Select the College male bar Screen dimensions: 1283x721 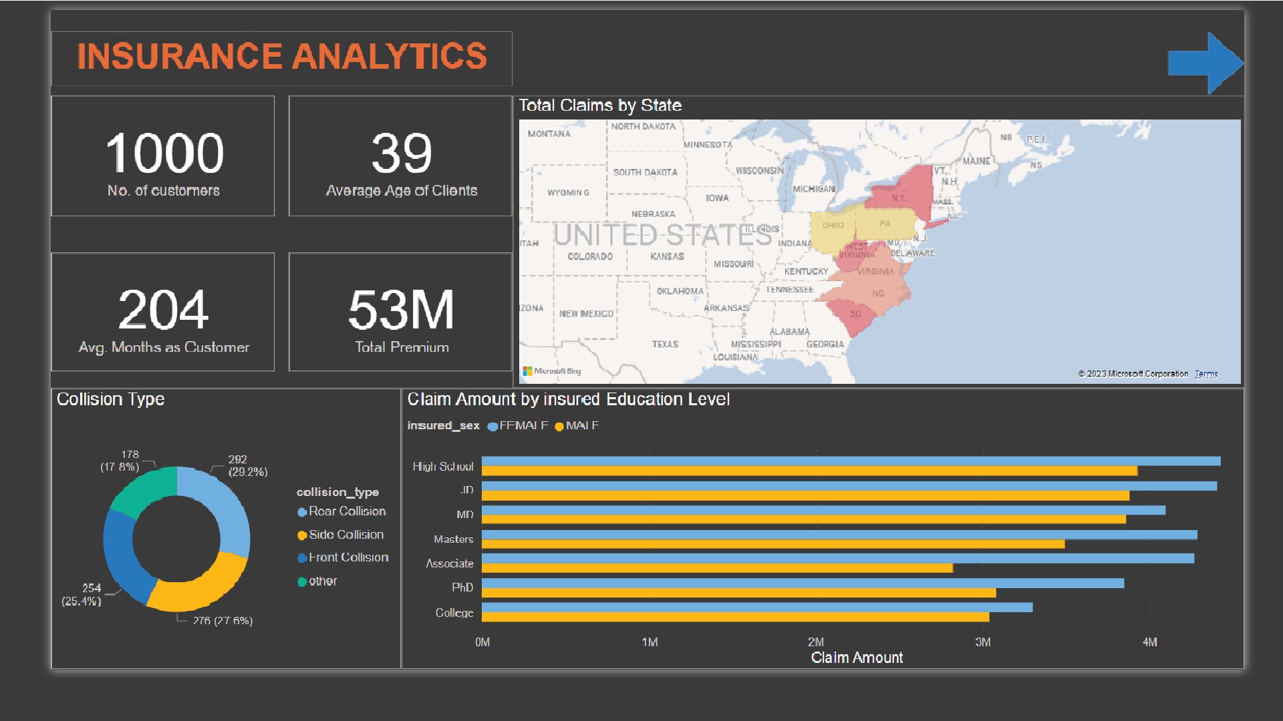(x=735, y=618)
